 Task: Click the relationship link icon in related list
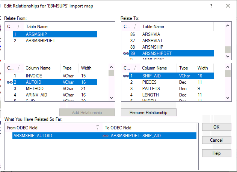(x=106, y=136)
